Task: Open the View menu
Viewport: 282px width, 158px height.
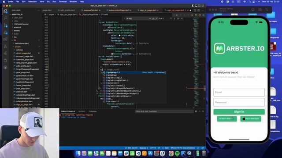Action: point(42,2)
